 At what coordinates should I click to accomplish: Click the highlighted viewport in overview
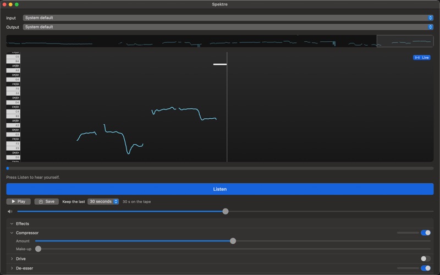(405, 41)
